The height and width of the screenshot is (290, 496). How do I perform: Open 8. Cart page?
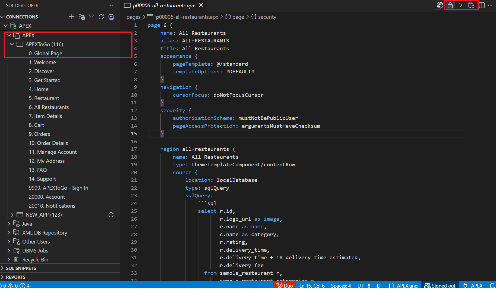36,125
